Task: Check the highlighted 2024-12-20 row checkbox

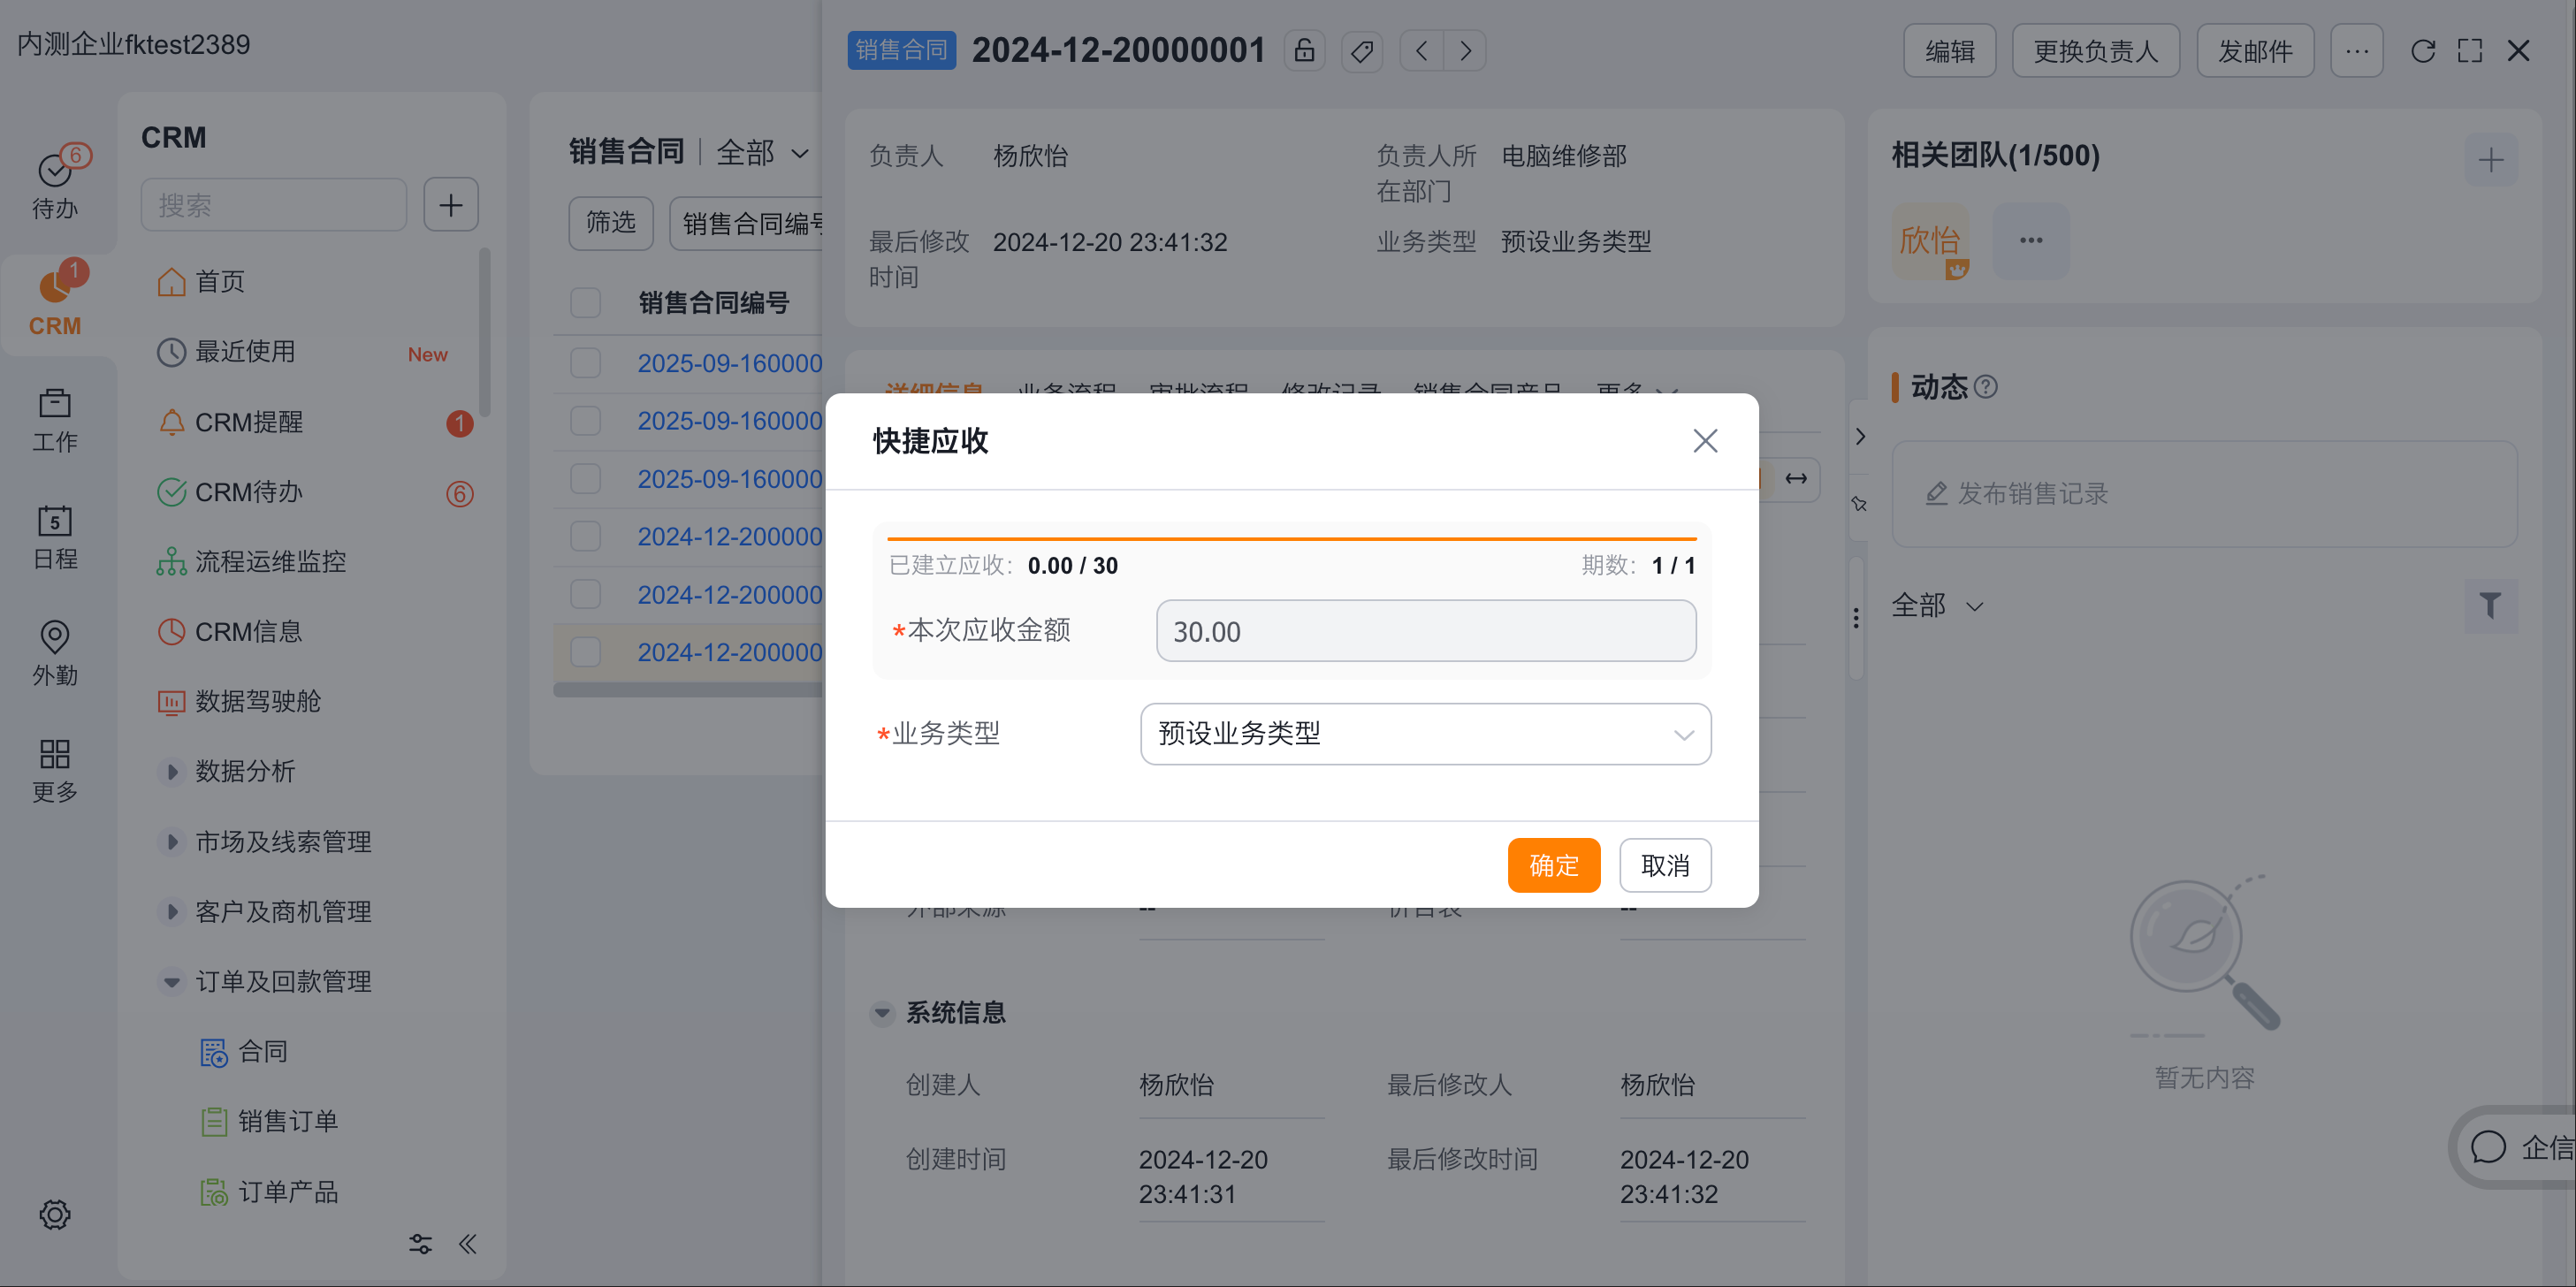Action: (585, 652)
